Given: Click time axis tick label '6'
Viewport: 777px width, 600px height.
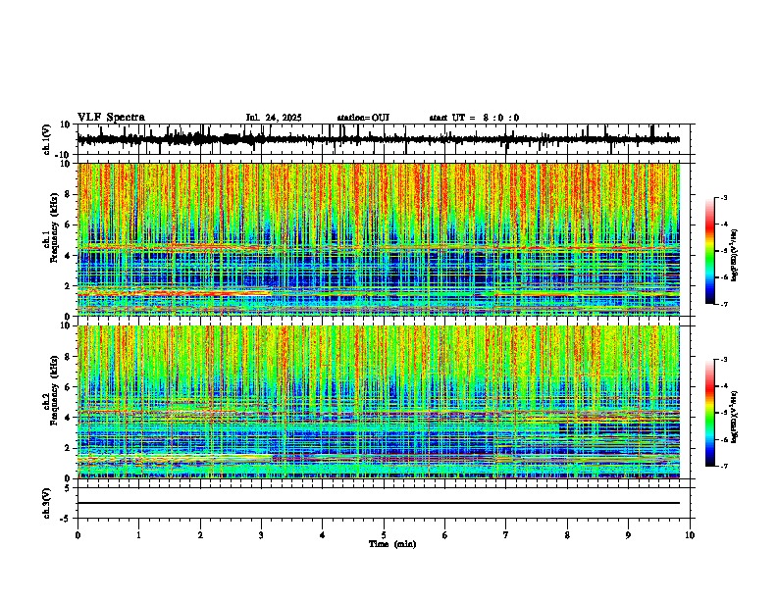Looking at the screenshot, I should tap(445, 535).
